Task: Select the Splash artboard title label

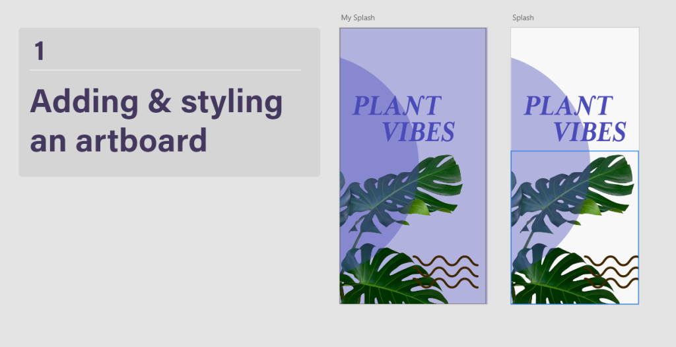Action: (x=523, y=18)
